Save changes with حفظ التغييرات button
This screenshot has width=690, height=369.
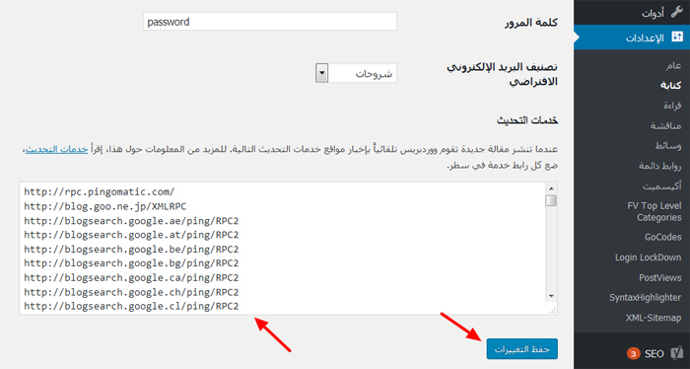pyautogui.click(x=521, y=349)
